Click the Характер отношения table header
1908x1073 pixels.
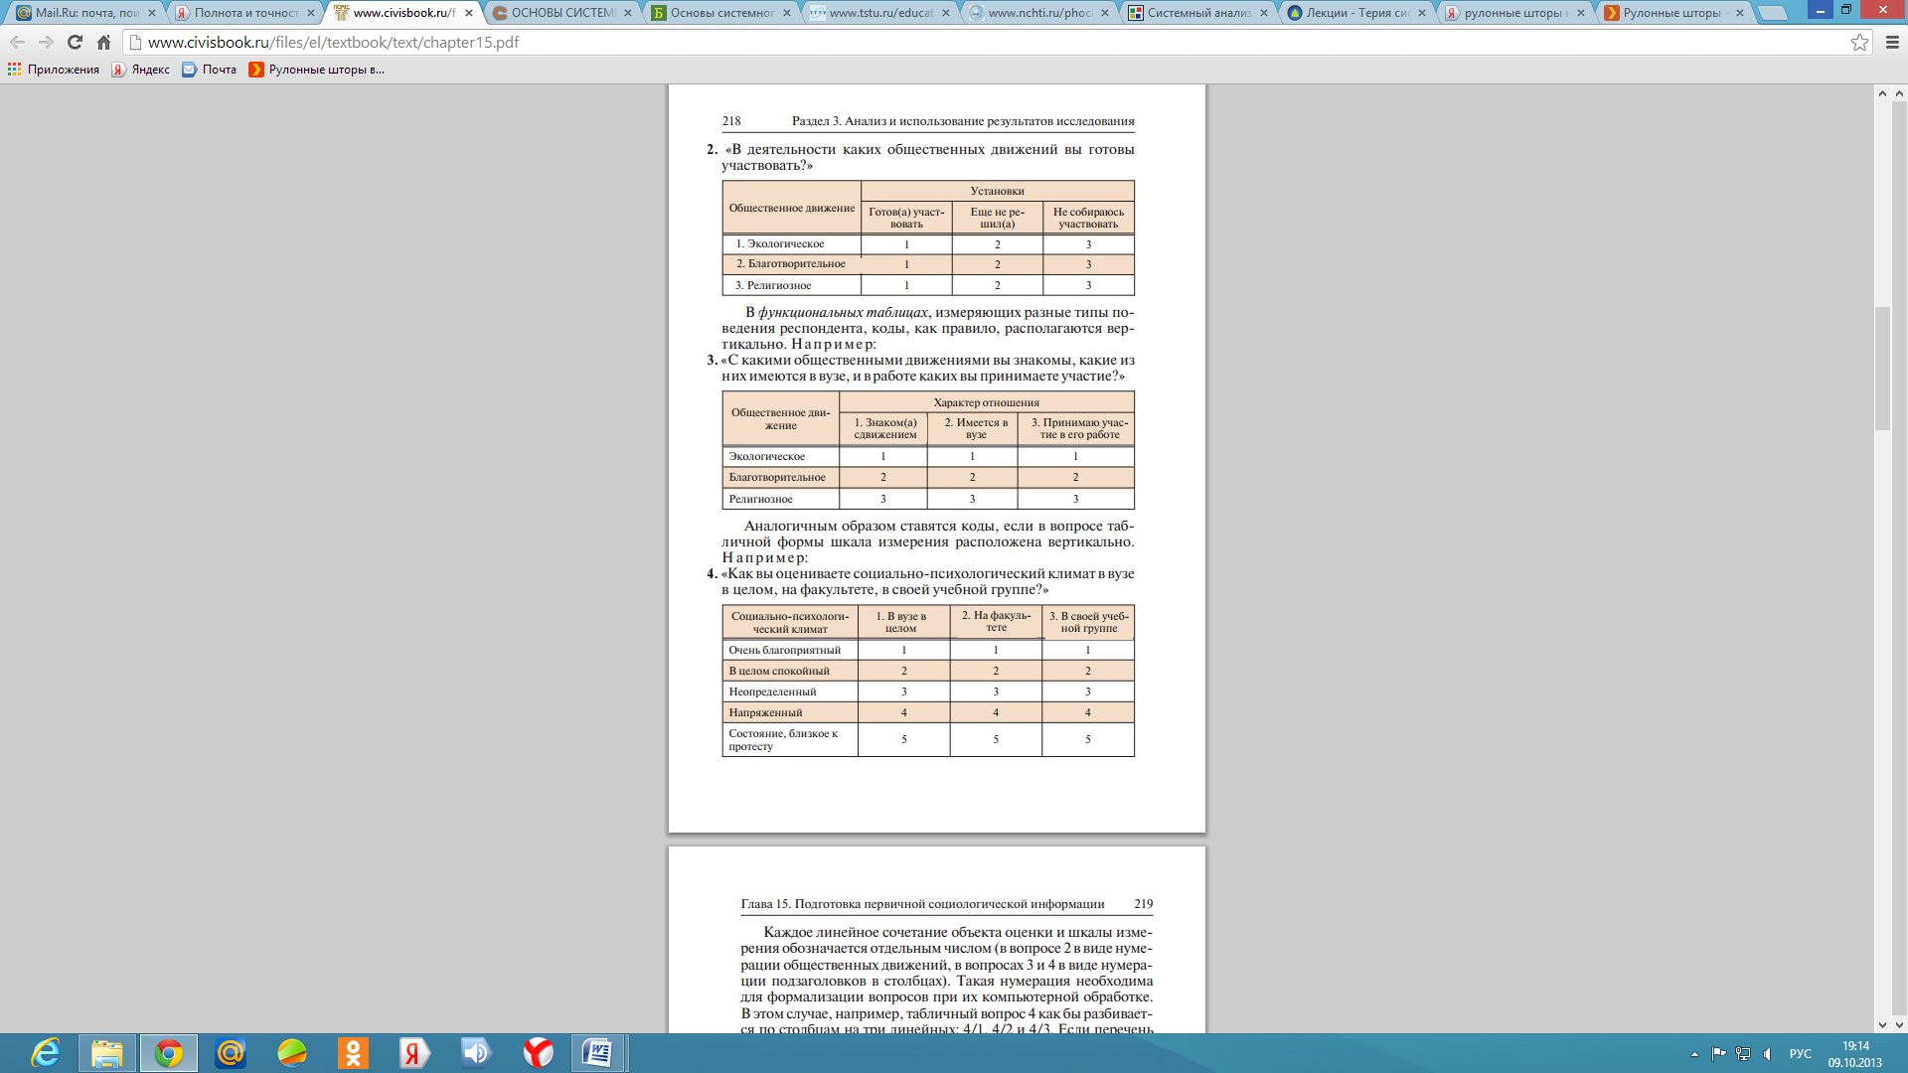pyautogui.click(x=986, y=402)
